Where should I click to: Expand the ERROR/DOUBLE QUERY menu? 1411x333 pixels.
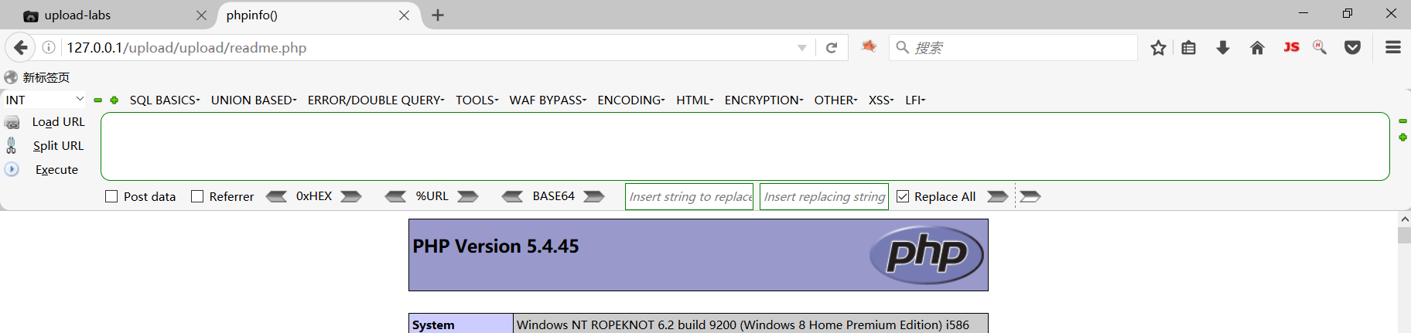point(376,100)
